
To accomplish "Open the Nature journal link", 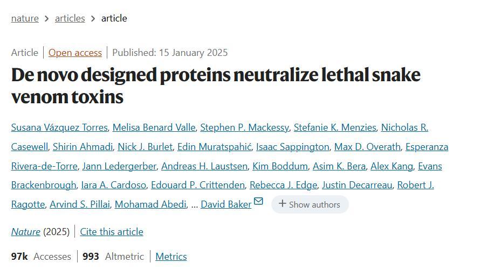I will pos(25,232).
